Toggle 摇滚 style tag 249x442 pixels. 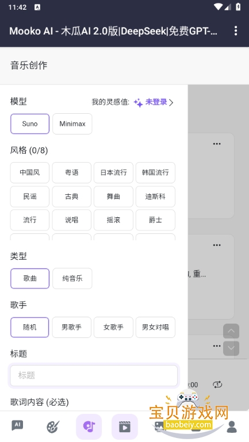tap(113, 220)
